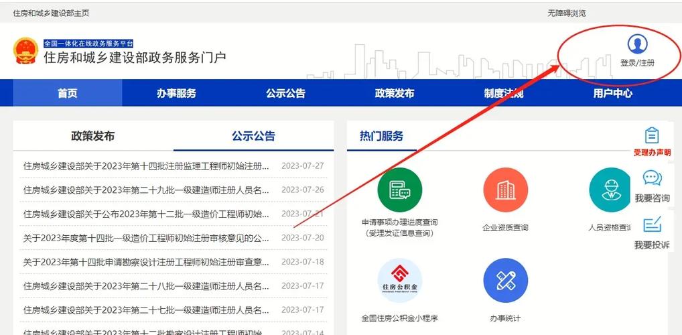Click 企业资质查询 label text

click(x=505, y=228)
